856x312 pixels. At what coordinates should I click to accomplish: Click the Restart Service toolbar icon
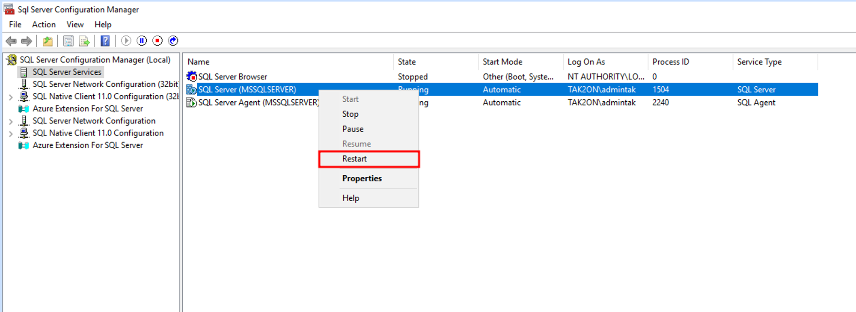(x=173, y=41)
